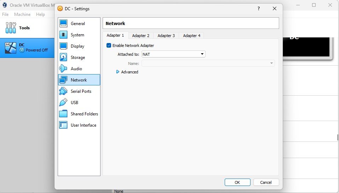Open the disabled Name combo box
The image size is (339, 193).
[x=208, y=64]
